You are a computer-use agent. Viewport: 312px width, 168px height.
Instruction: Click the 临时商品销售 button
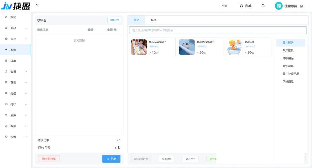(141, 159)
